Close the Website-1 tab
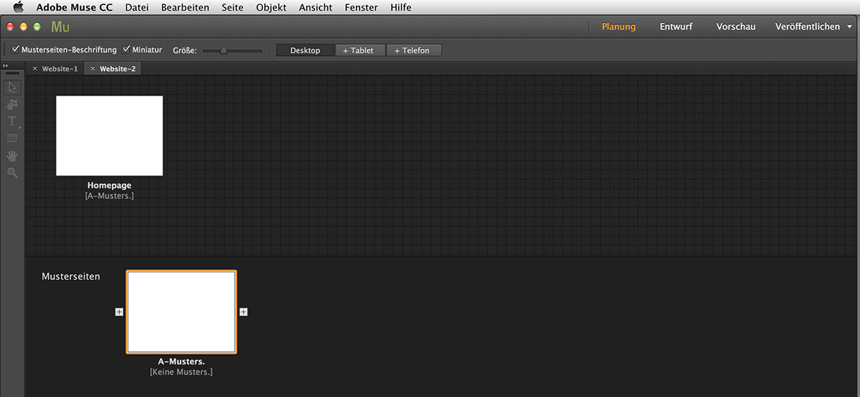This screenshot has height=397, width=860. tap(35, 68)
